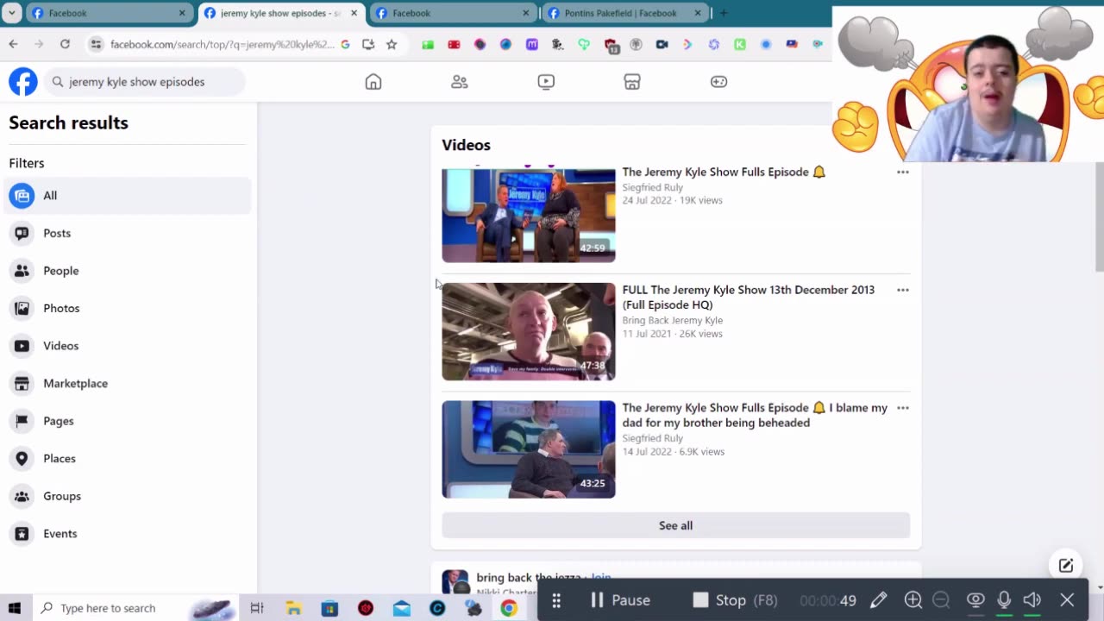1104x621 pixels.
Task: Open Chrome from the taskbar
Action: (x=509, y=608)
